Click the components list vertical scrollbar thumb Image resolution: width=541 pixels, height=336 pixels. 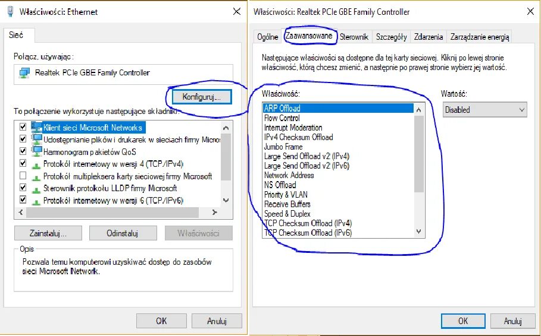tap(226, 157)
